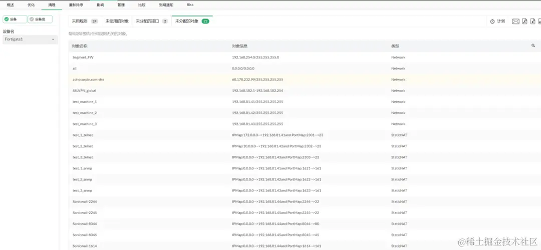This screenshot has width=541, height=250.
Task: Click the test_2_snmp object name
Action: [82, 179]
